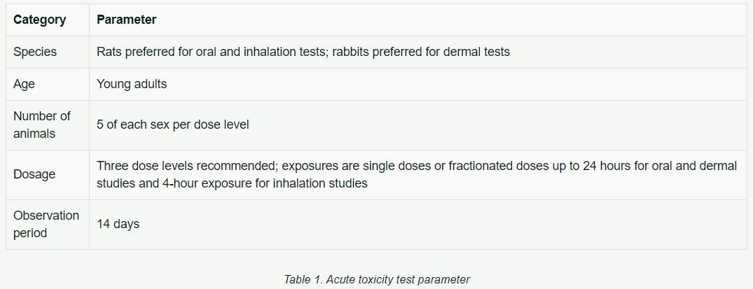Viewport: 753px width, 289px height.
Task: Click the Table 1 caption text
Action: [x=377, y=279]
